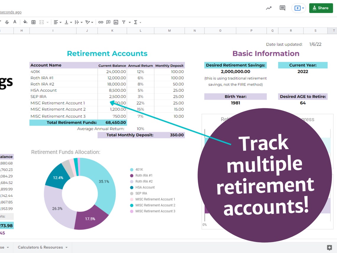Switch to the Calculators & Resources tab
The height and width of the screenshot is (253, 337).
[41, 247]
